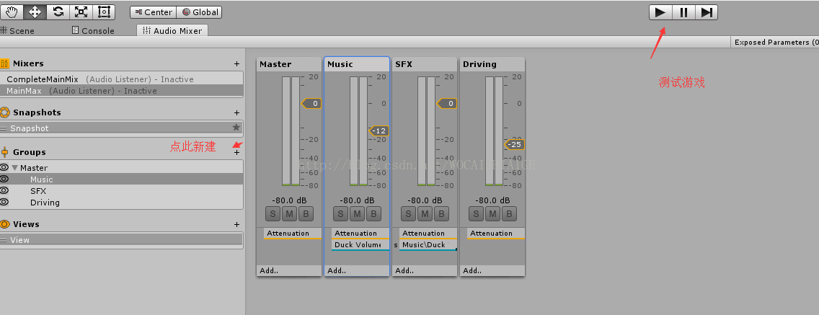Open Add.. effect menu on Master strip

pyautogui.click(x=289, y=270)
